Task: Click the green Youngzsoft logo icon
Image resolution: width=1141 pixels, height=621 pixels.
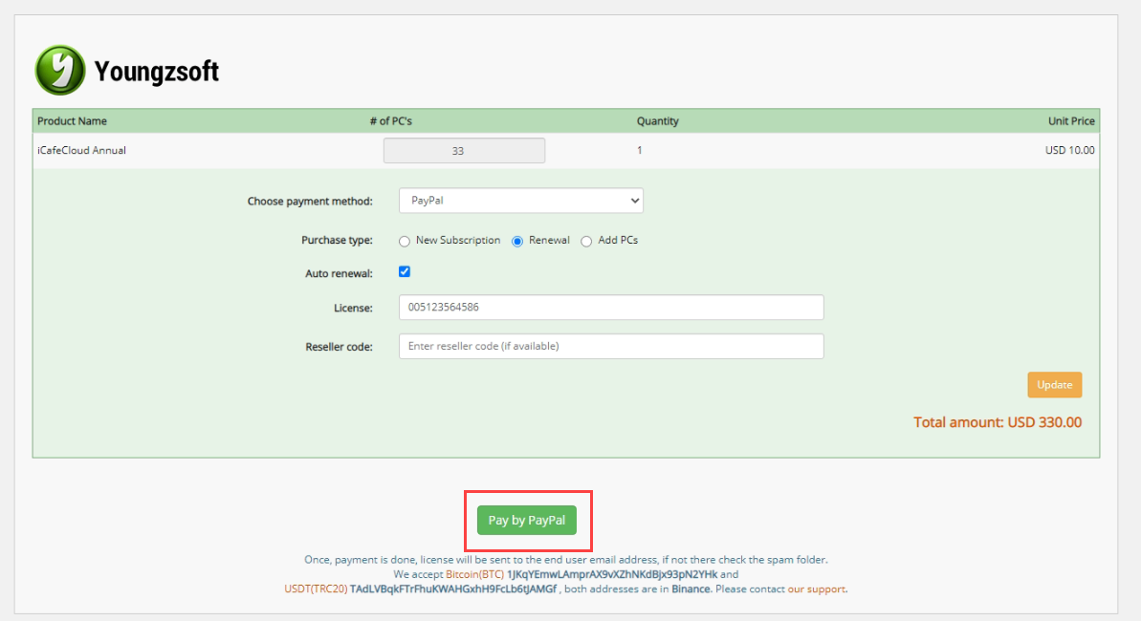Action: pos(60,70)
